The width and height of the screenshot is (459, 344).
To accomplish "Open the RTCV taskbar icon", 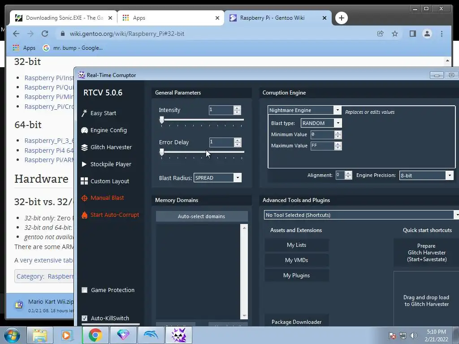I will pyautogui.click(x=179, y=335).
